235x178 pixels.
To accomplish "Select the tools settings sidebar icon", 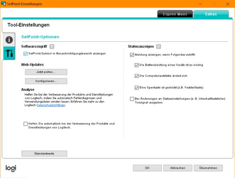I will tap(9, 53).
